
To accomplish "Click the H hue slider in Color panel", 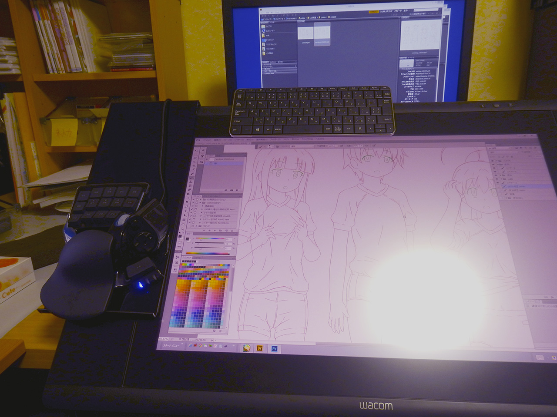I will coord(210,238).
